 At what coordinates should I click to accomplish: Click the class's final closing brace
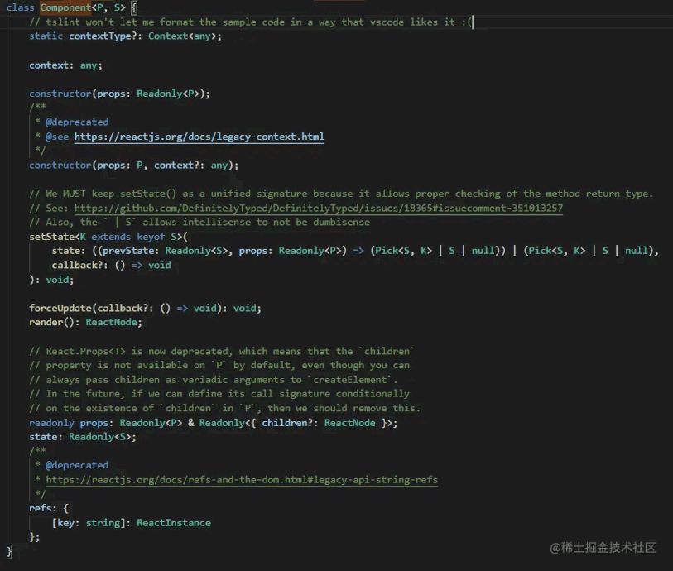coord(9,550)
